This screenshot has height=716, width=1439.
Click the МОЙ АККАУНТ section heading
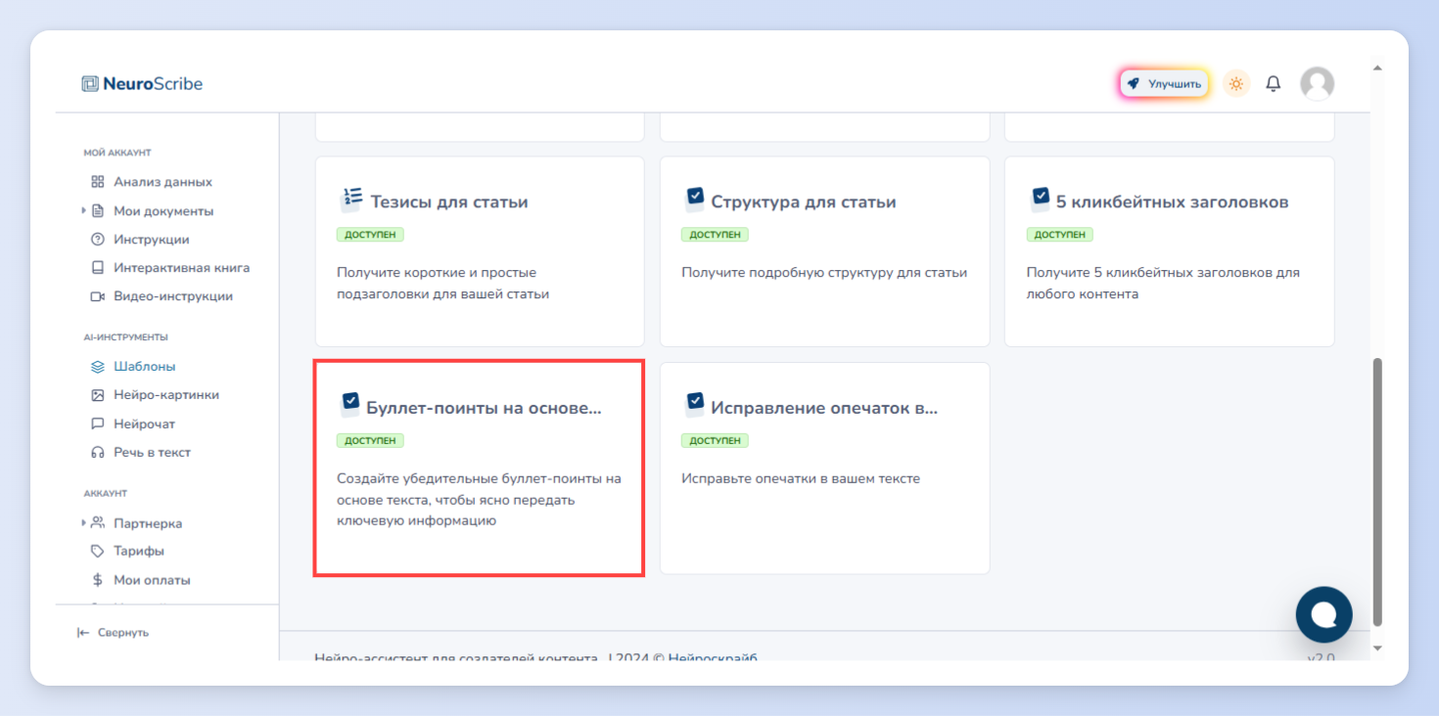117,153
